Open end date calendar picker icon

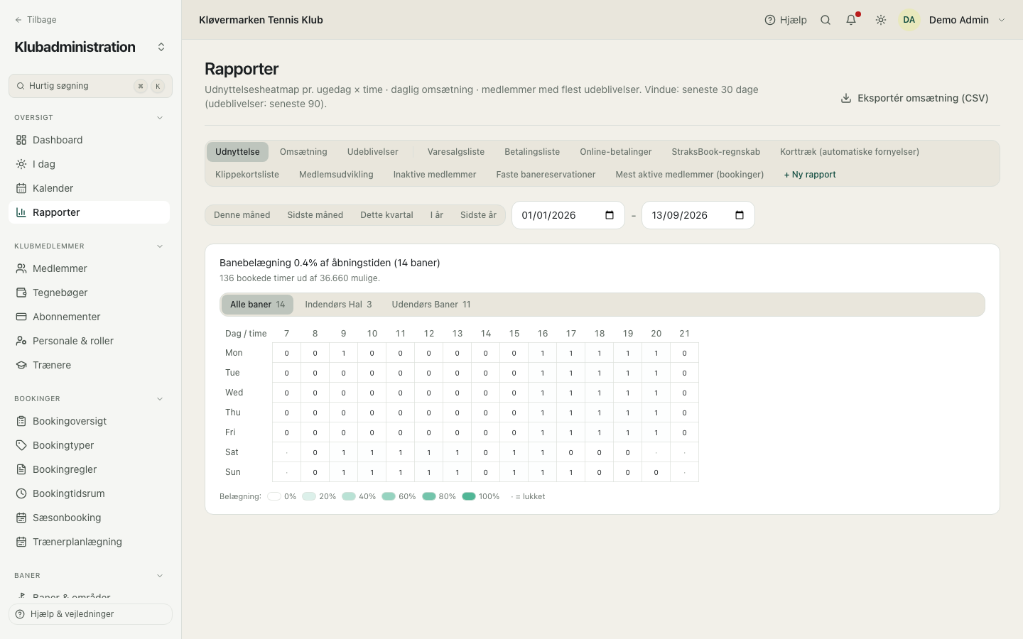740,215
